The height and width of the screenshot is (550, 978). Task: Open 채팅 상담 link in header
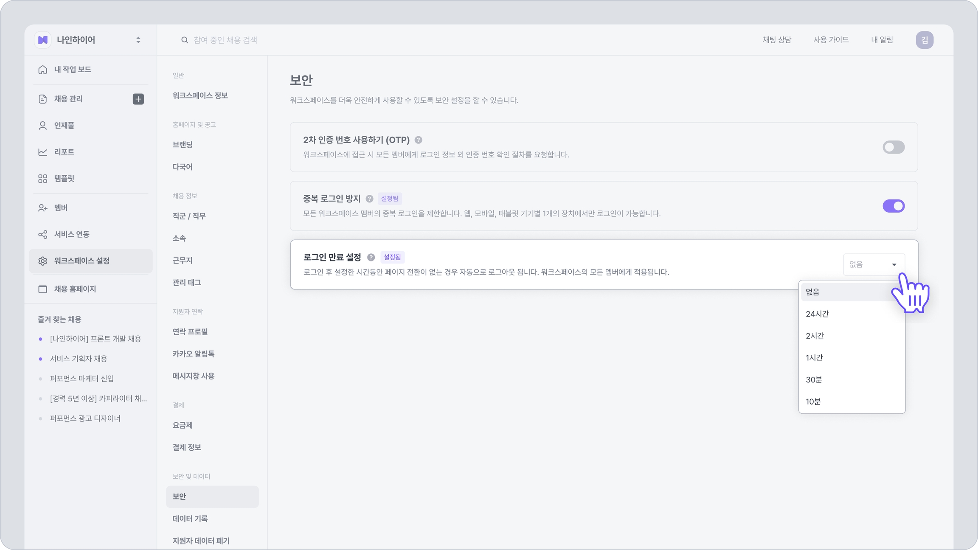tap(777, 40)
